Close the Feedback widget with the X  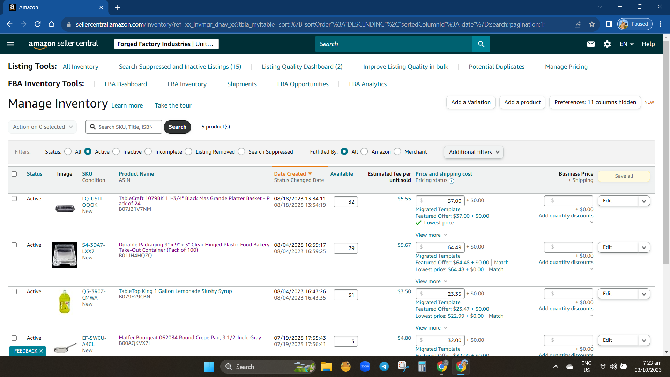(41, 351)
